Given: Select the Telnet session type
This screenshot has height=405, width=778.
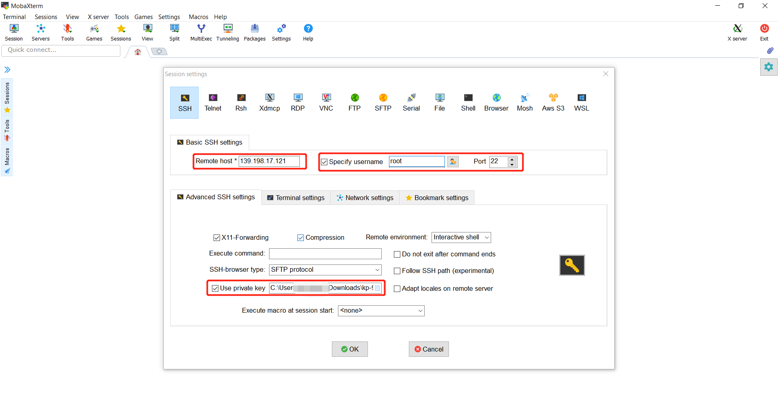Looking at the screenshot, I should pos(213,102).
